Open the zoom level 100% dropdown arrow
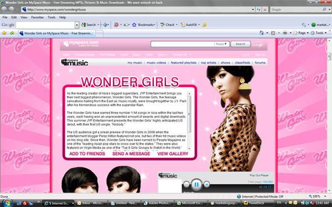The height and width of the screenshot is (207, 332). click(x=325, y=197)
